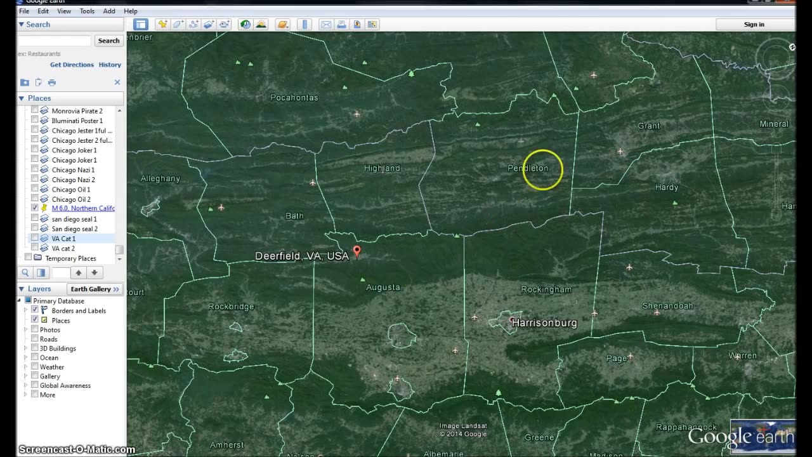The image size is (812, 457).
Task: Toggle the sidebar visibility button
Action: click(141, 24)
